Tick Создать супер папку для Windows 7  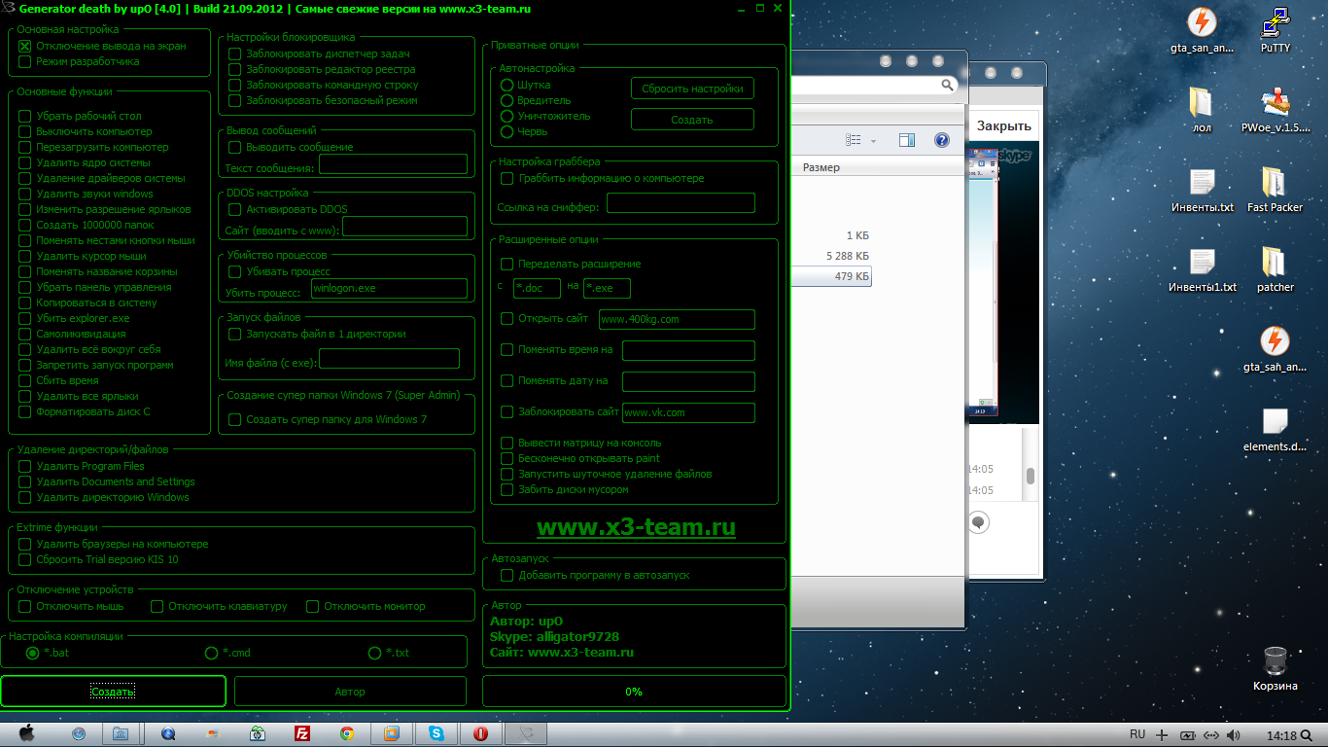click(234, 419)
